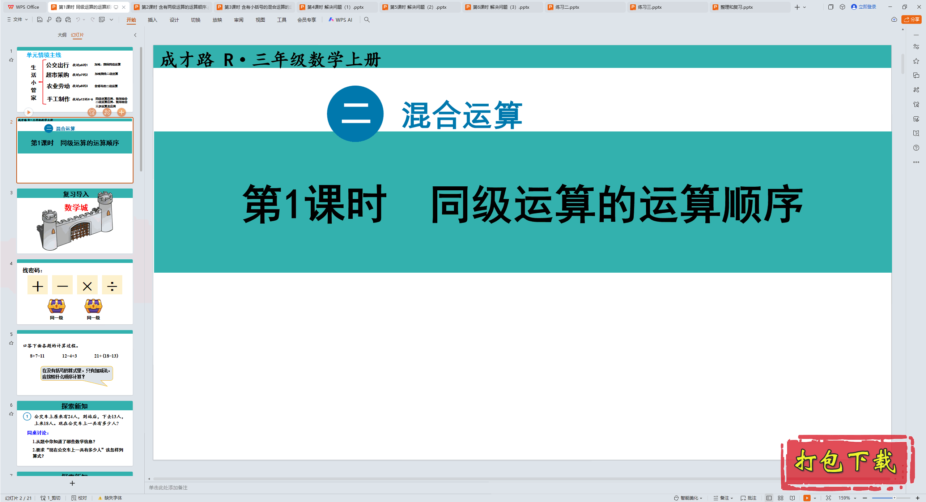Image resolution: width=926 pixels, height=502 pixels.
Task: Switch to reading view book icon
Action: tap(792, 498)
